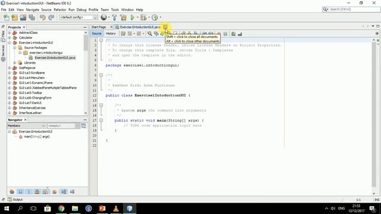Open the Output window button
The width and height of the screenshot is (381, 214).
(15, 200)
